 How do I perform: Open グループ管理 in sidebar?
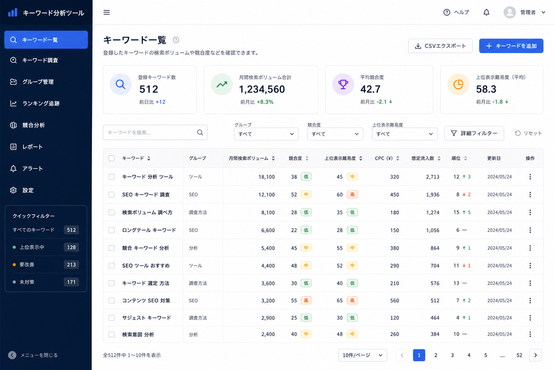[x=46, y=82]
